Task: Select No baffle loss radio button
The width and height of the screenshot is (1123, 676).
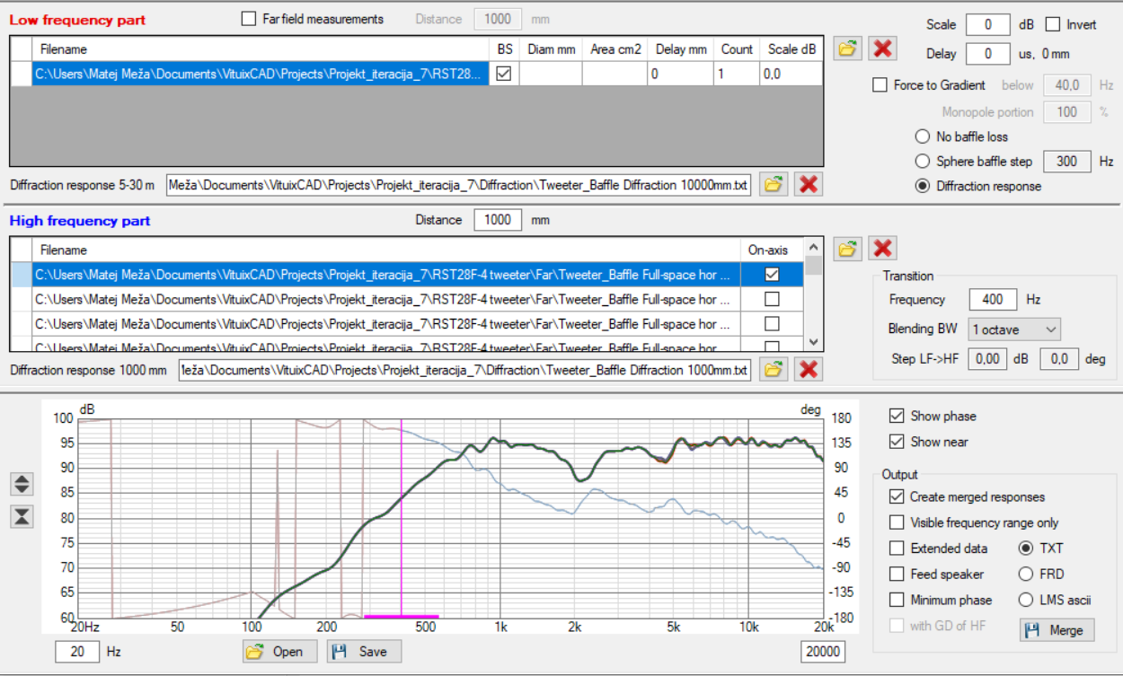Action: 922,136
